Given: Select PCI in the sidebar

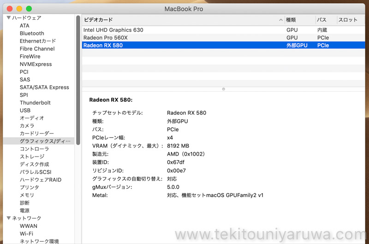Looking at the screenshot, I should click(24, 72).
